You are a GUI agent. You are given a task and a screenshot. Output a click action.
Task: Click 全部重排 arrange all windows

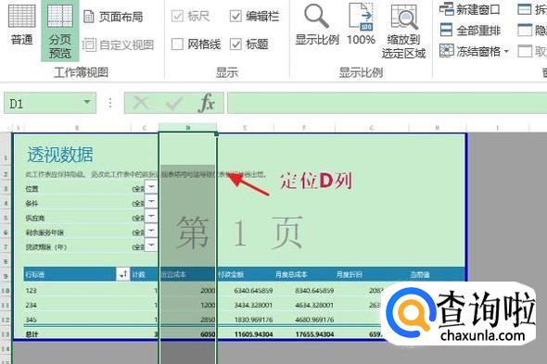click(x=469, y=31)
